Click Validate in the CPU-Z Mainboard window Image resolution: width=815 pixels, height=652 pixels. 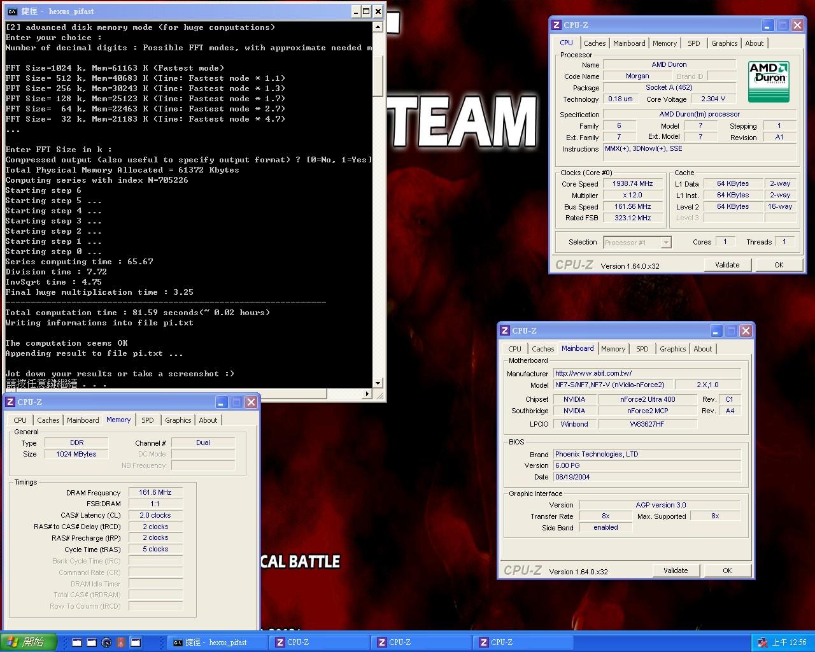[x=676, y=570]
